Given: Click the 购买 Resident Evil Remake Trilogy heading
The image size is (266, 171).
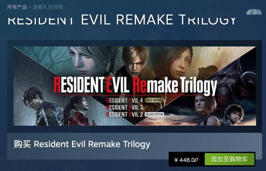Looking at the screenshot, I should (x=82, y=144).
